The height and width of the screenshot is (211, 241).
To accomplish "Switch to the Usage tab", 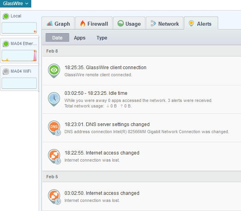I will click(129, 24).
